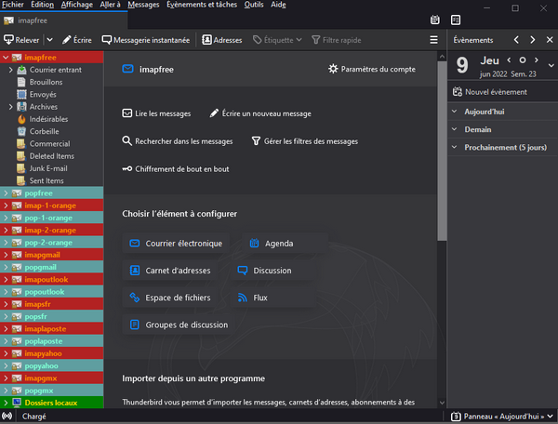
Task: Select the popoutlook account row
Action: [x=51, y=292]
